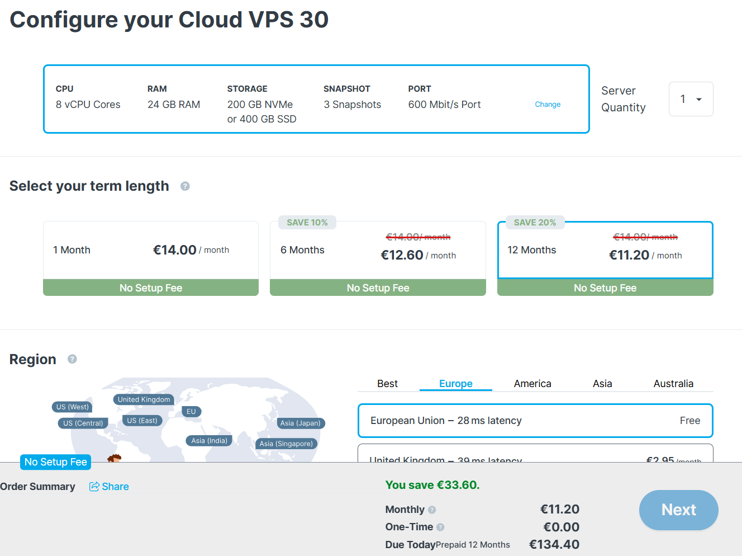Click the Order Summary heading
The height and width of the screenshot is (556, 742).
click(37, 487)
